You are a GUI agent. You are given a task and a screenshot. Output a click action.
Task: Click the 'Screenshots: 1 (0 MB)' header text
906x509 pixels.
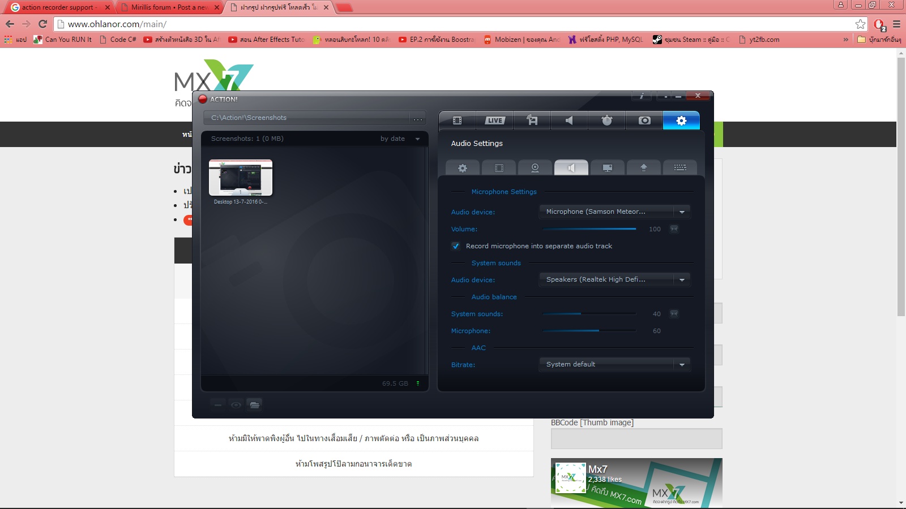click(247, 139)
